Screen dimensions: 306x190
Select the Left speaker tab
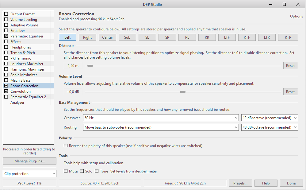(x=67, y=37)
